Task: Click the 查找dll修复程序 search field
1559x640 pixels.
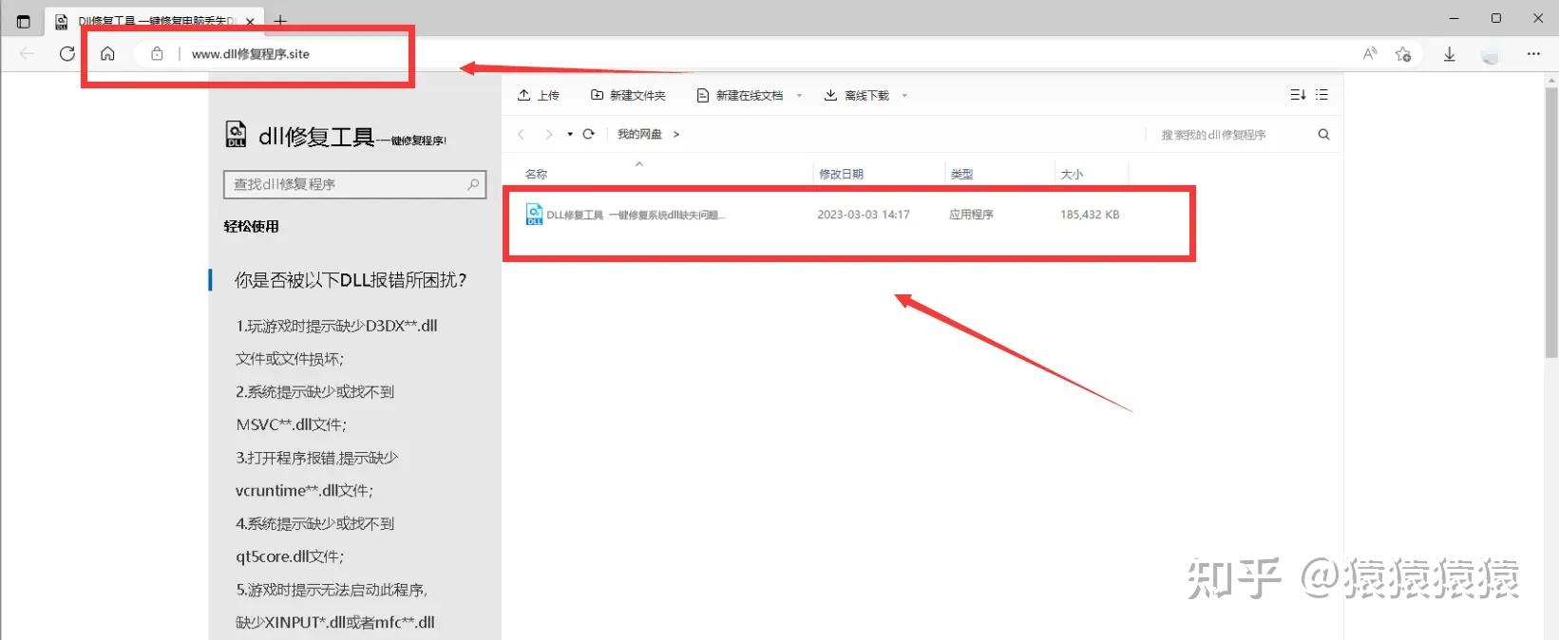Action: pos(354,184)
